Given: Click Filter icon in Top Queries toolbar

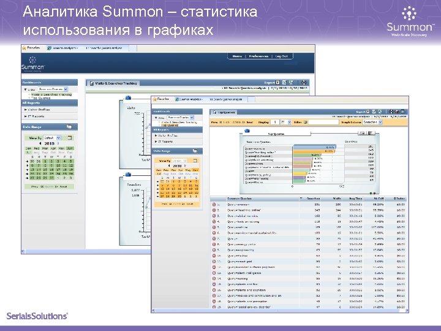Looking at the screenshot, I should click(x=306, y=122).
